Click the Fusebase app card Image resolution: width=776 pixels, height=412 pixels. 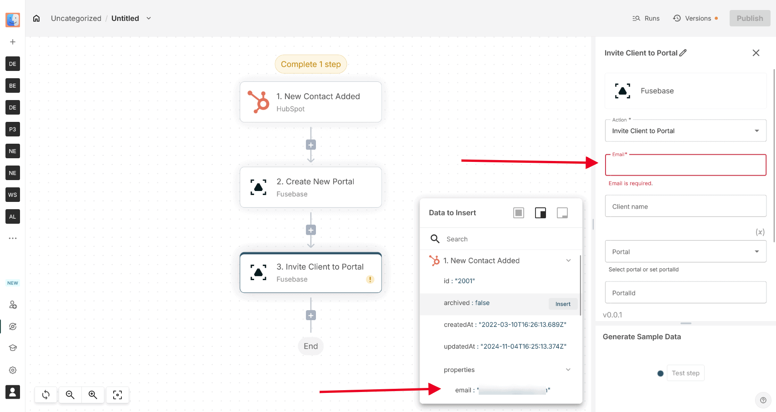click(686, 91)
